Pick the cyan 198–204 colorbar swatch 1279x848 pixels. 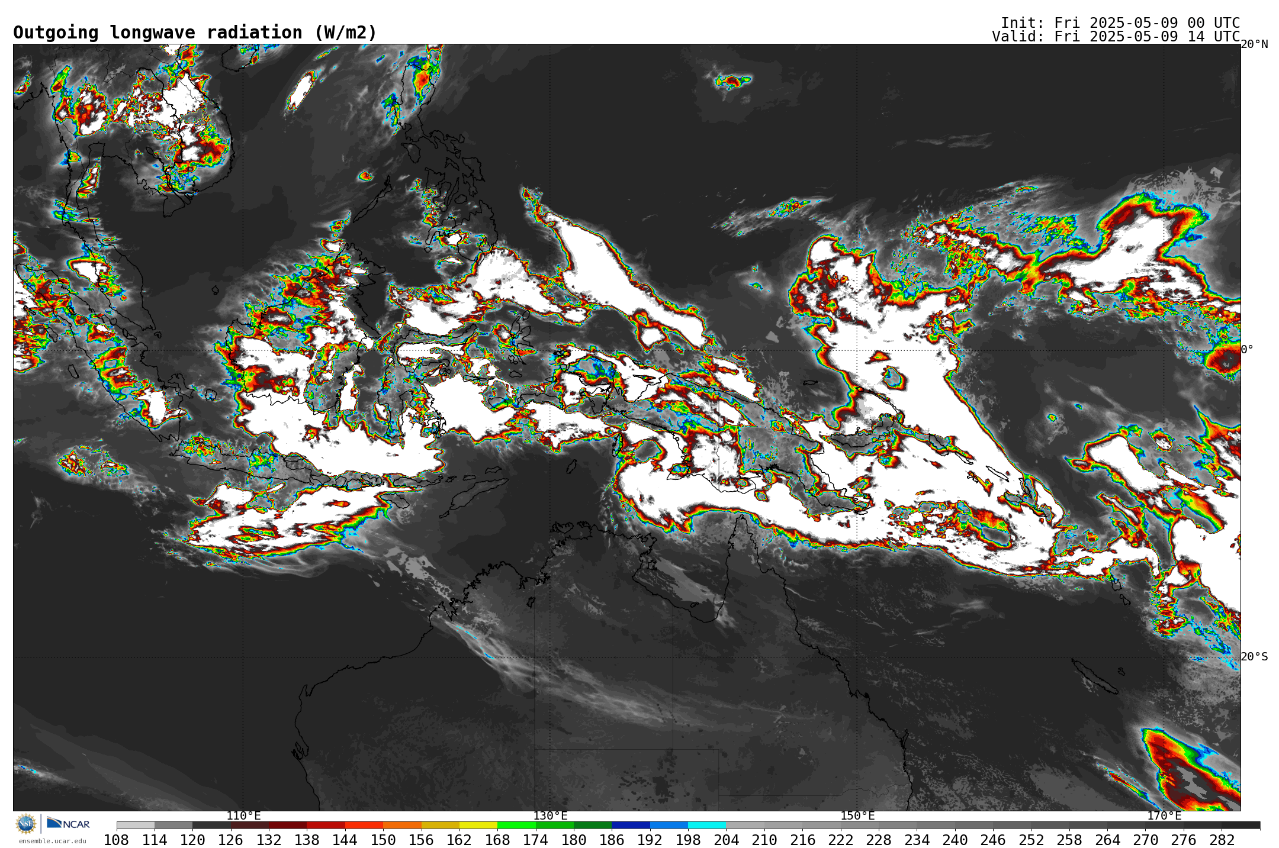[x=707, y=825]
